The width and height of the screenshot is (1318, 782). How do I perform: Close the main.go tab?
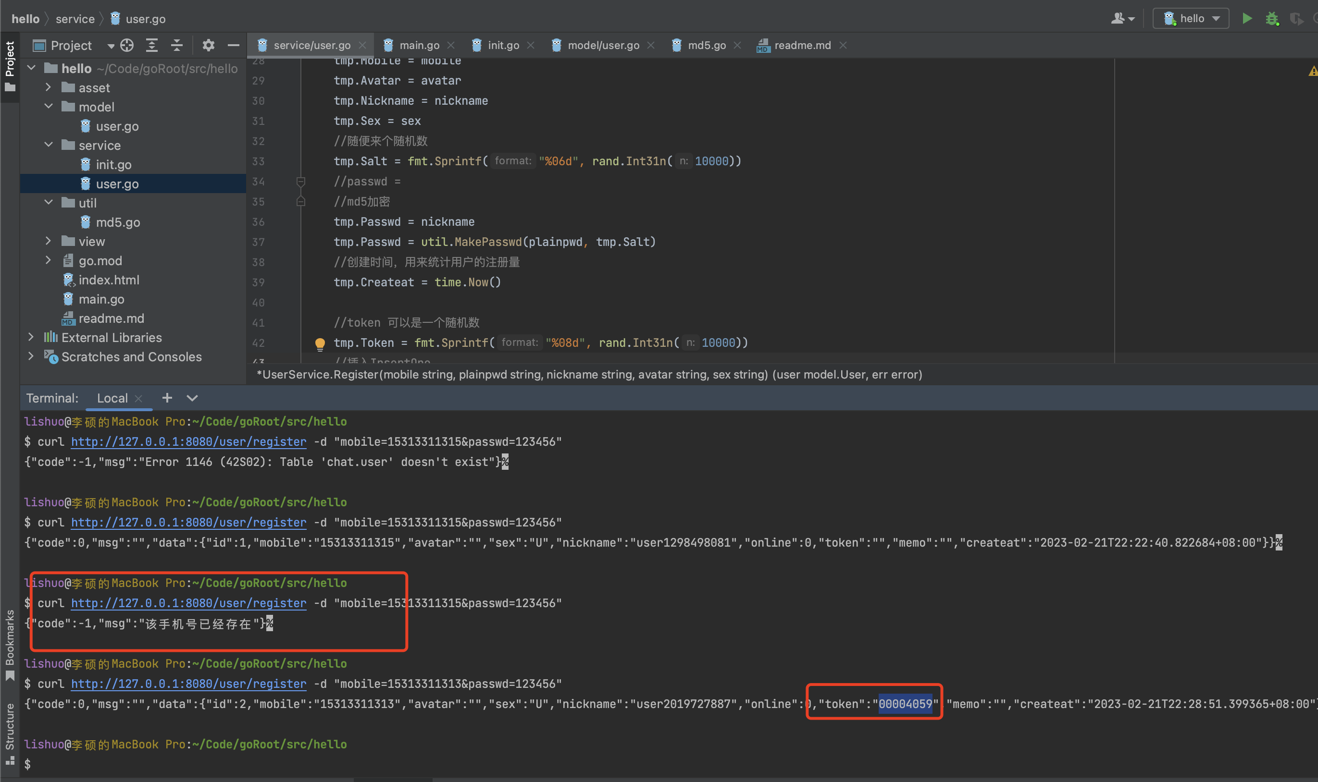451,45
